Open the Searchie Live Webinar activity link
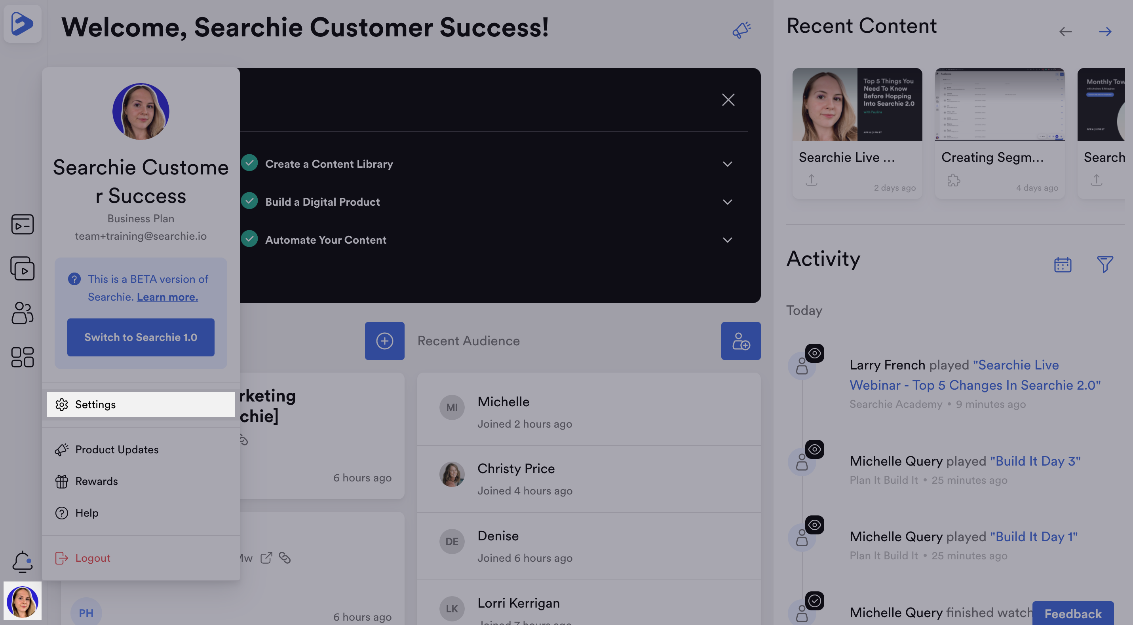Viewport: 1133px width, 625px height. click(x=975, y=375)
